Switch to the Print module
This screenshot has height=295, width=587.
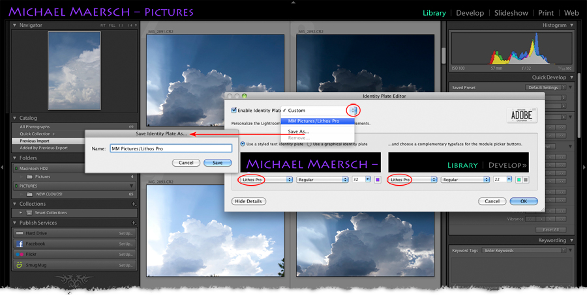point(546,13)
